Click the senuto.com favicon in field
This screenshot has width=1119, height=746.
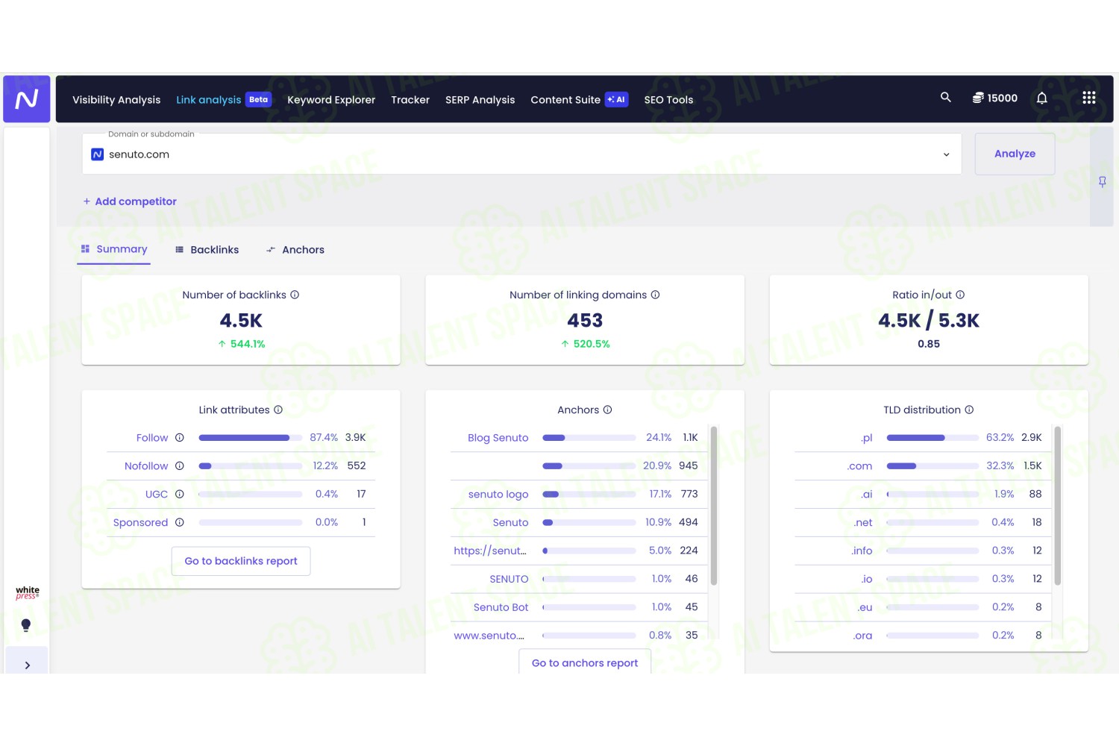click(x=97, y=154)
